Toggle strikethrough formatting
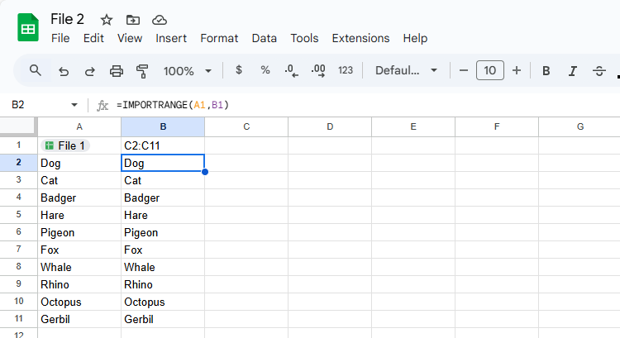The height and width of the screenshot is (338, 620). pos(599,71)
